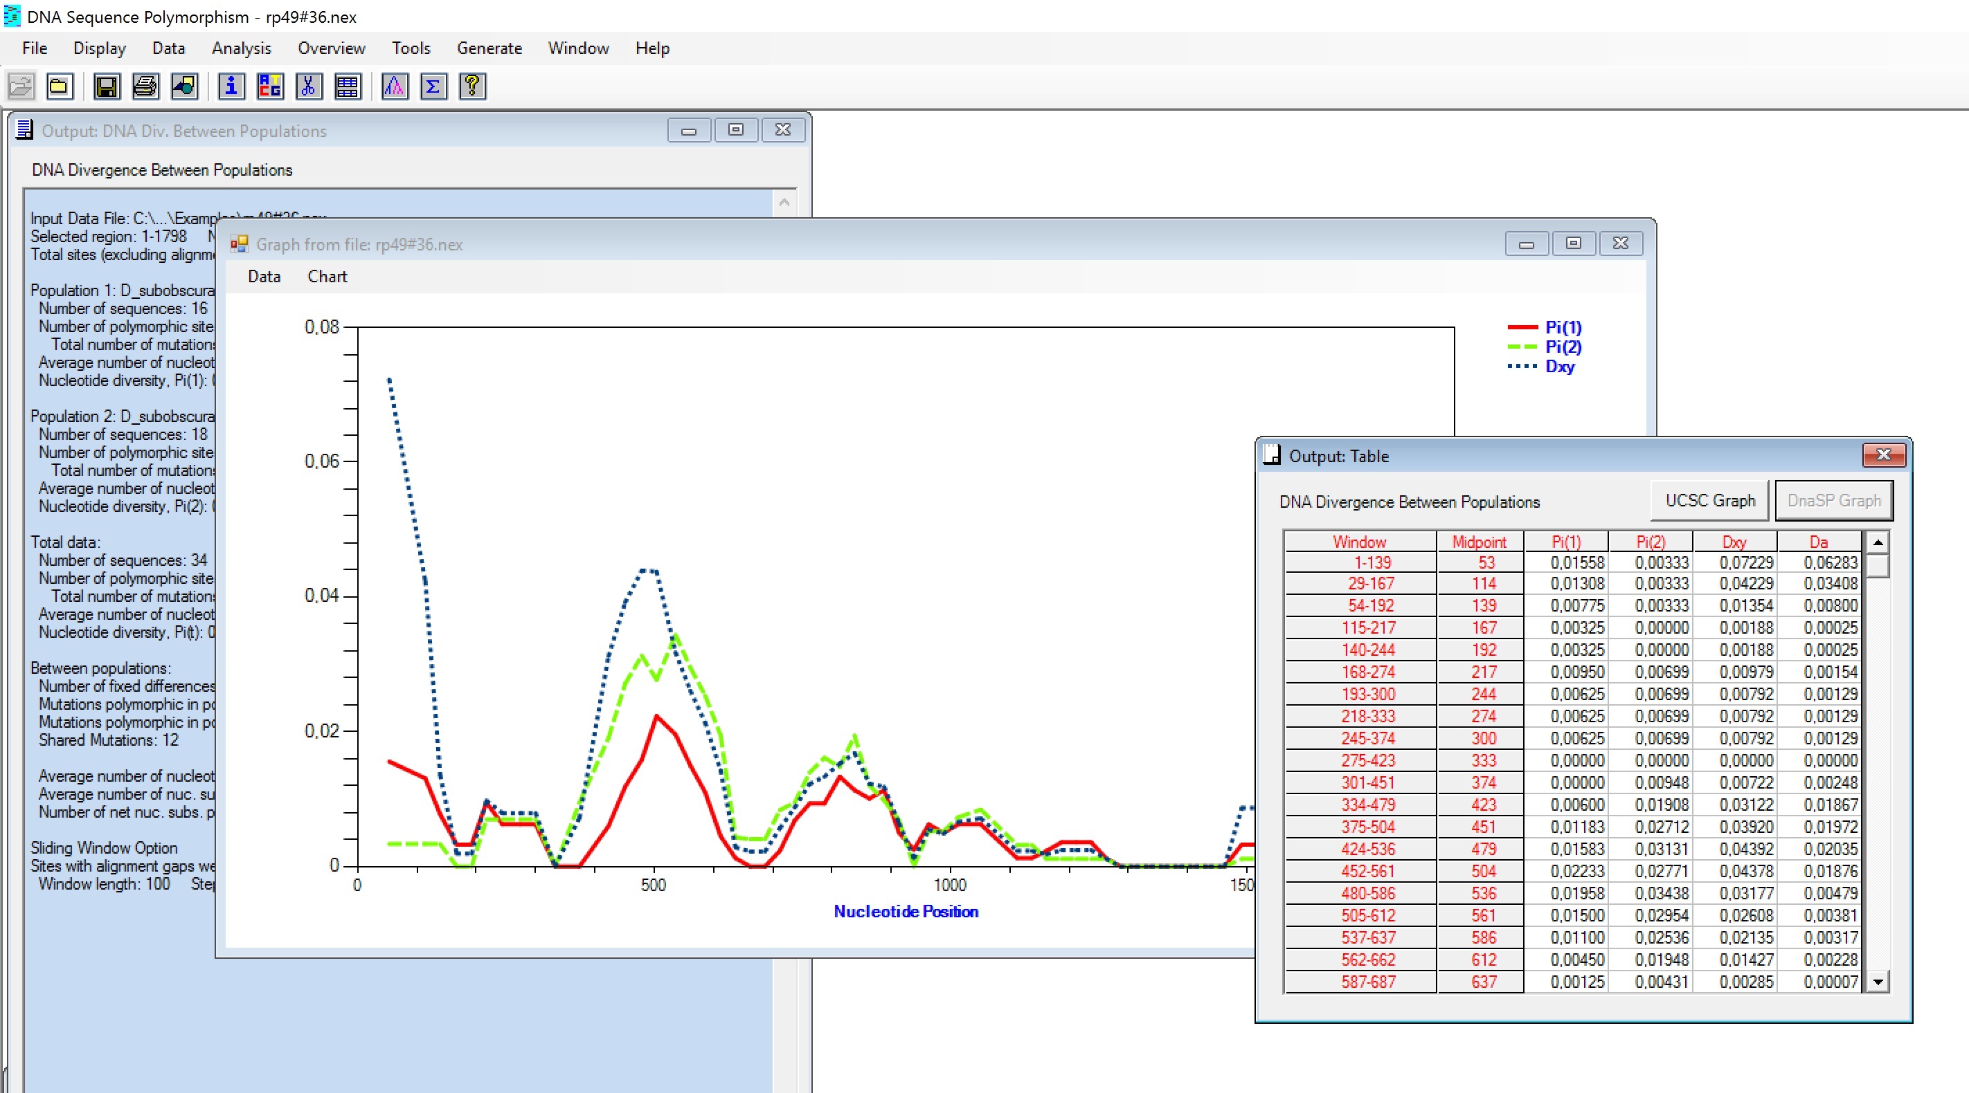The width and height of the screenshot is (1969, 1093).
Task: Open the Data menu in the graph window
Action: [x=264, y=277]
